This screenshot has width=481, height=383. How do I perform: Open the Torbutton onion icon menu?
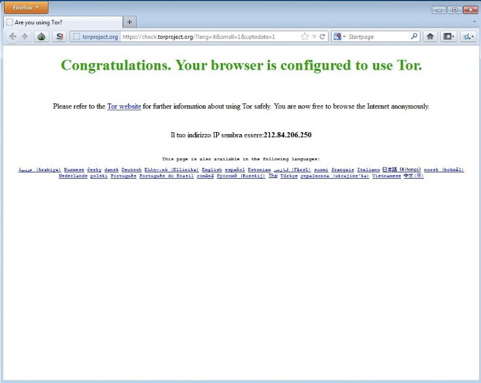click(x=41, y=37)
